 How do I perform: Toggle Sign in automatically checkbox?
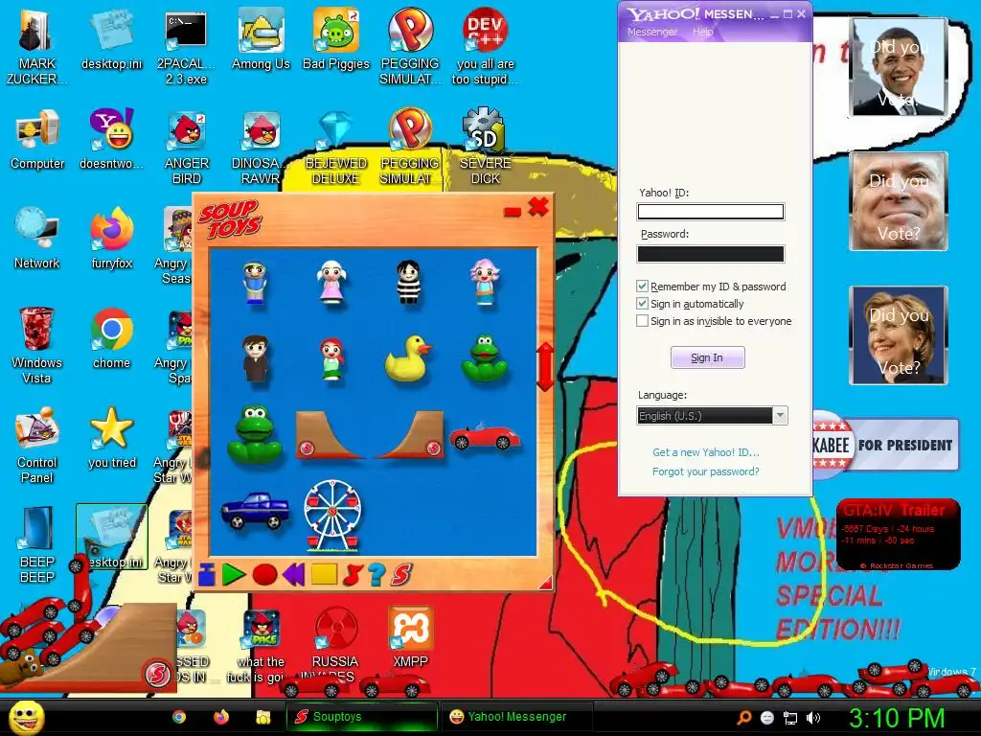point(642,304)
